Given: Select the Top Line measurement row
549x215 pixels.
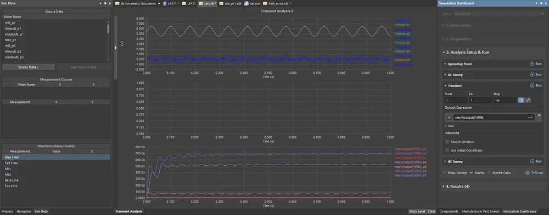Looking at the screenshot, I should (56, 186).
